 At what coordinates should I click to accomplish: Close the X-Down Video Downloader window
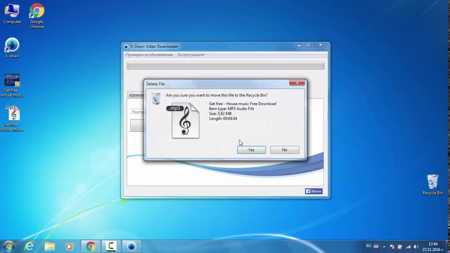click(320, 45)
